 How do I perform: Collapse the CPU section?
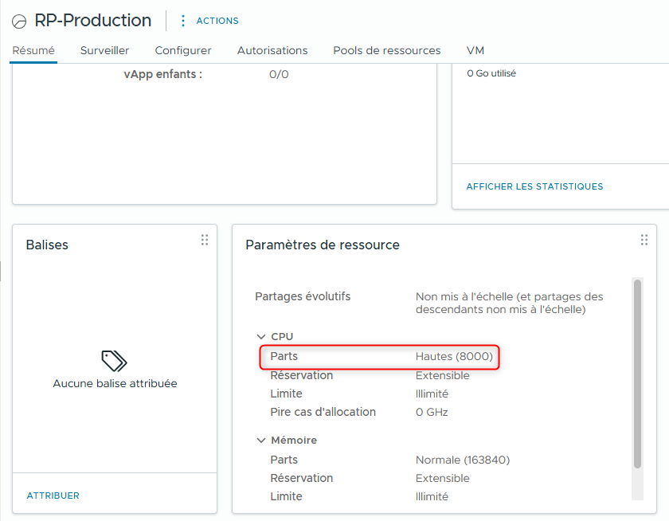tap(261, 336)
